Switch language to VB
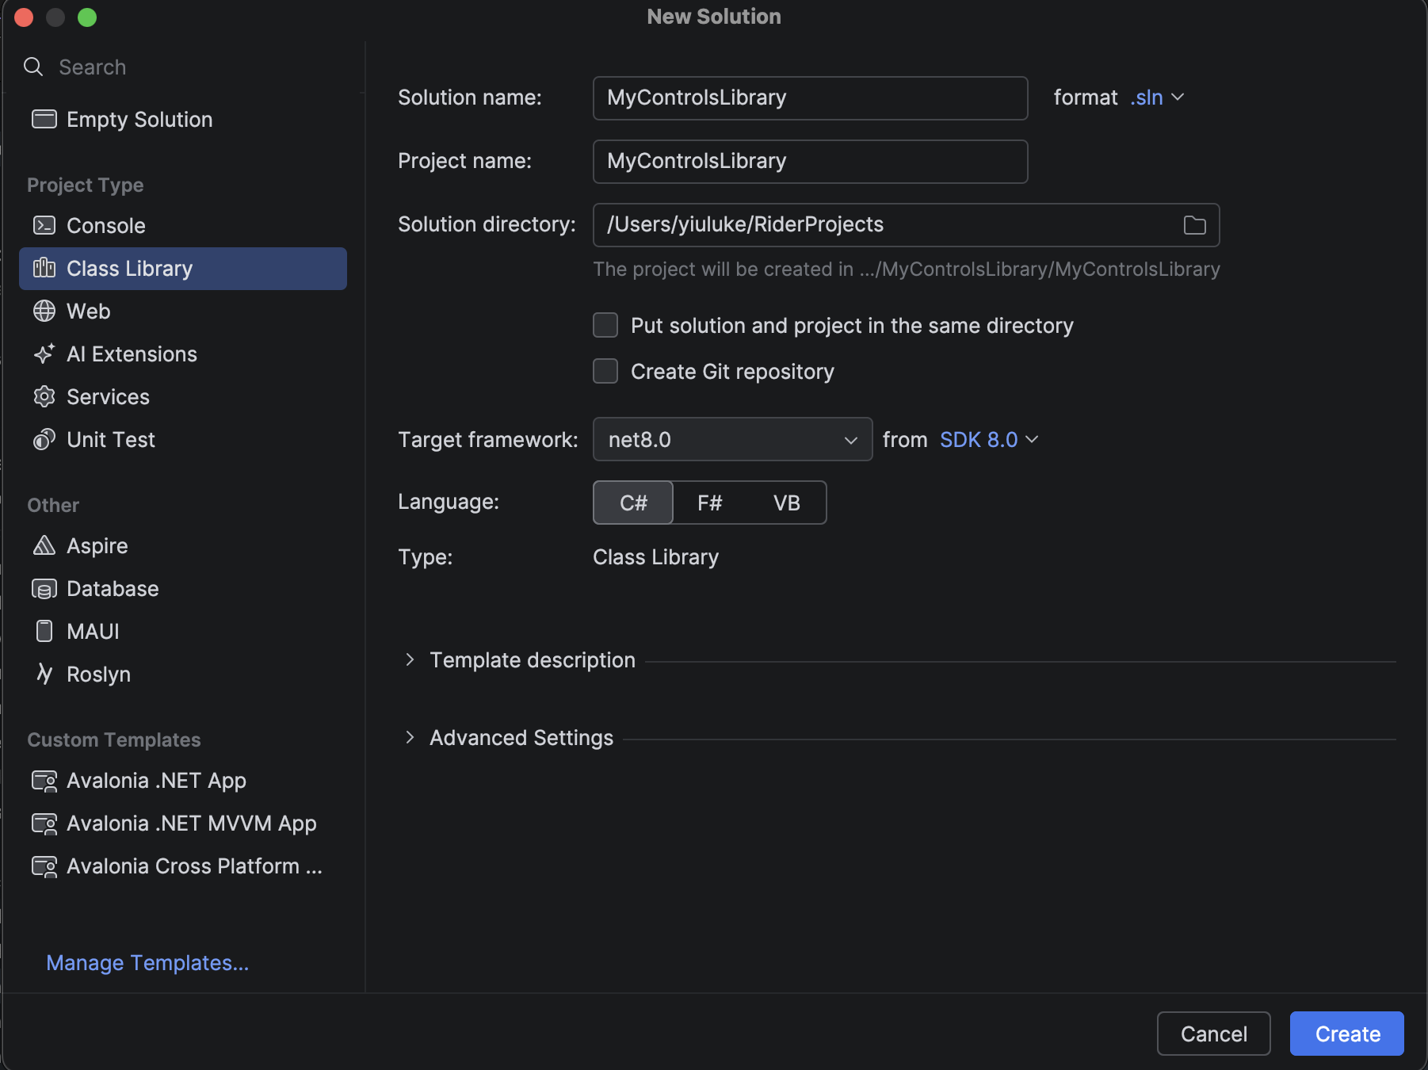 pos(787,503)
